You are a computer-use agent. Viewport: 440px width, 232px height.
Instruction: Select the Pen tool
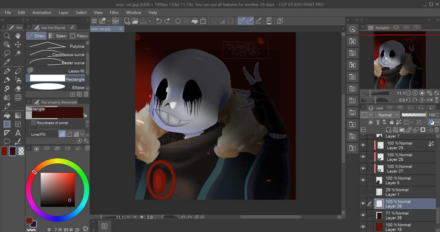[x=7, y=71]
